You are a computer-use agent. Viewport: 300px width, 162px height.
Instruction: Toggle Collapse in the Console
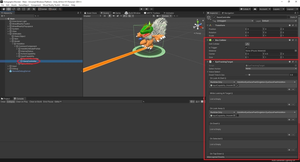[10, 102]
